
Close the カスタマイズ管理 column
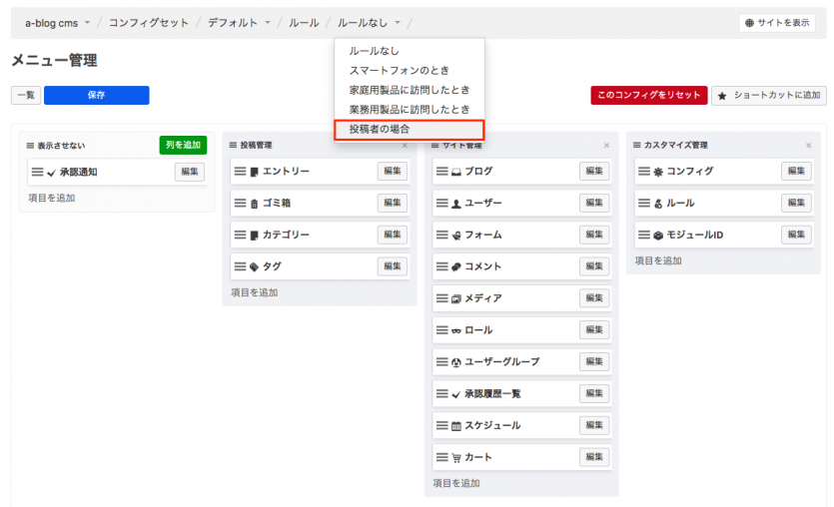tap(808, 146)
